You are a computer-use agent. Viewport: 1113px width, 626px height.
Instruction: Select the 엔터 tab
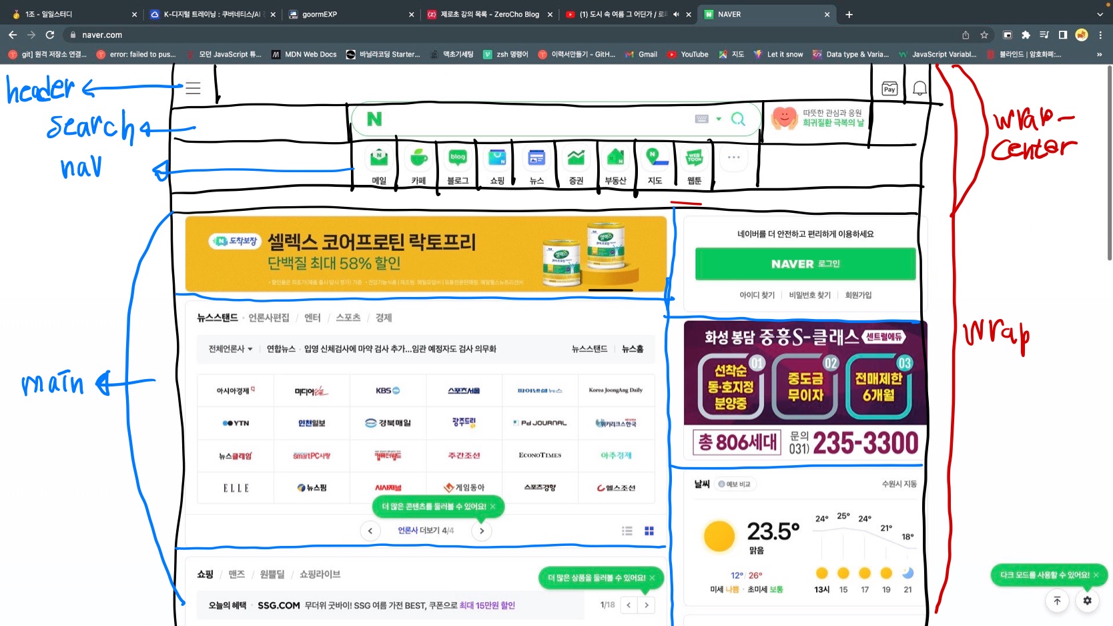312,318
